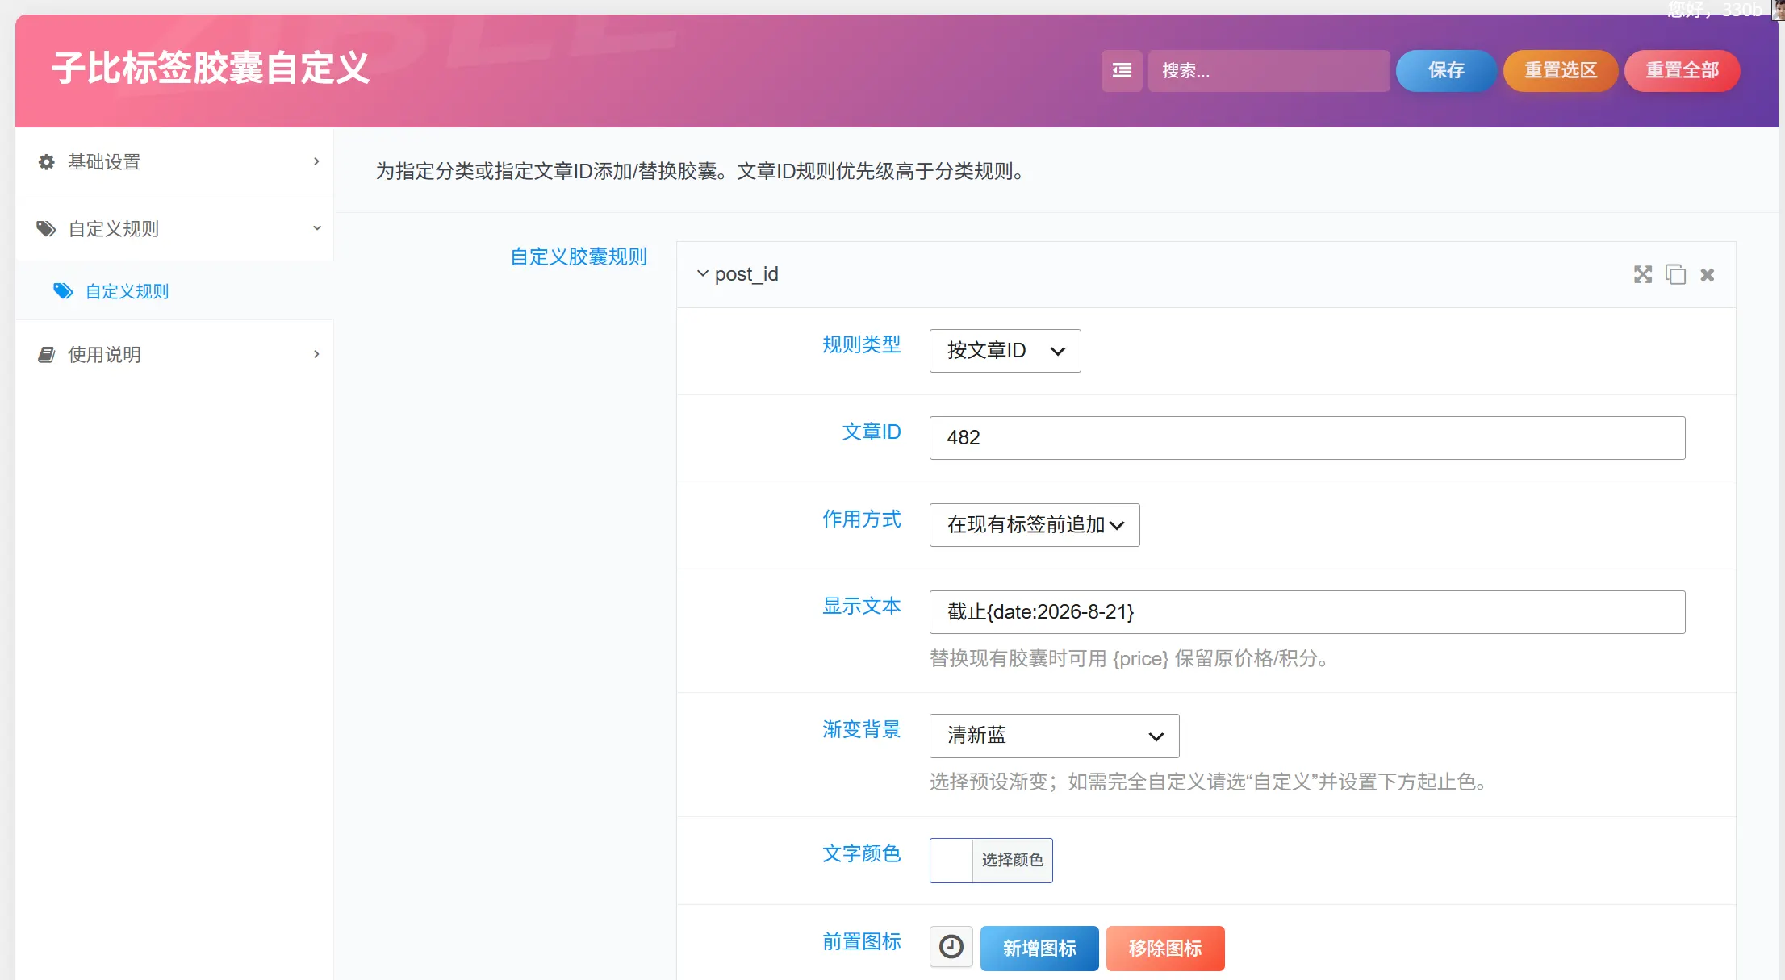Click the 文章ID label

tap(872, 432)
